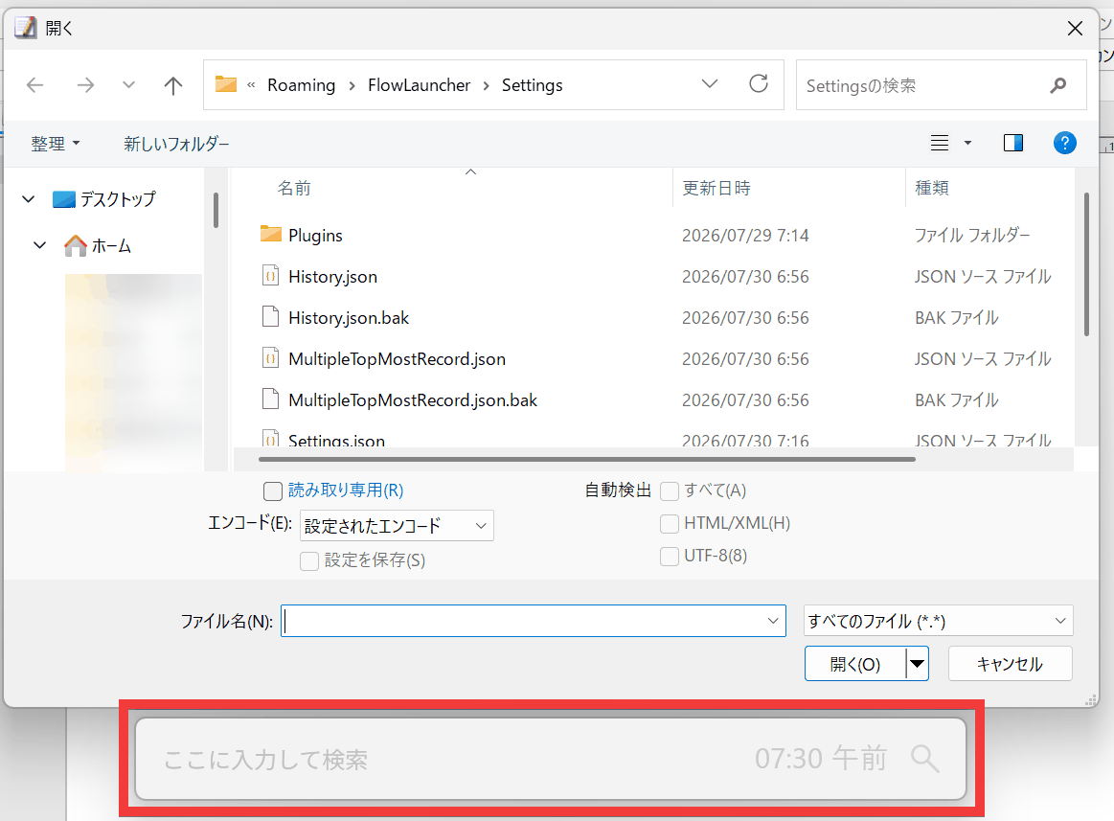Enable 読み取り専用(R) checkbox
The width and height of the screenshot is (1114, 821).
[x=273, y=491]
